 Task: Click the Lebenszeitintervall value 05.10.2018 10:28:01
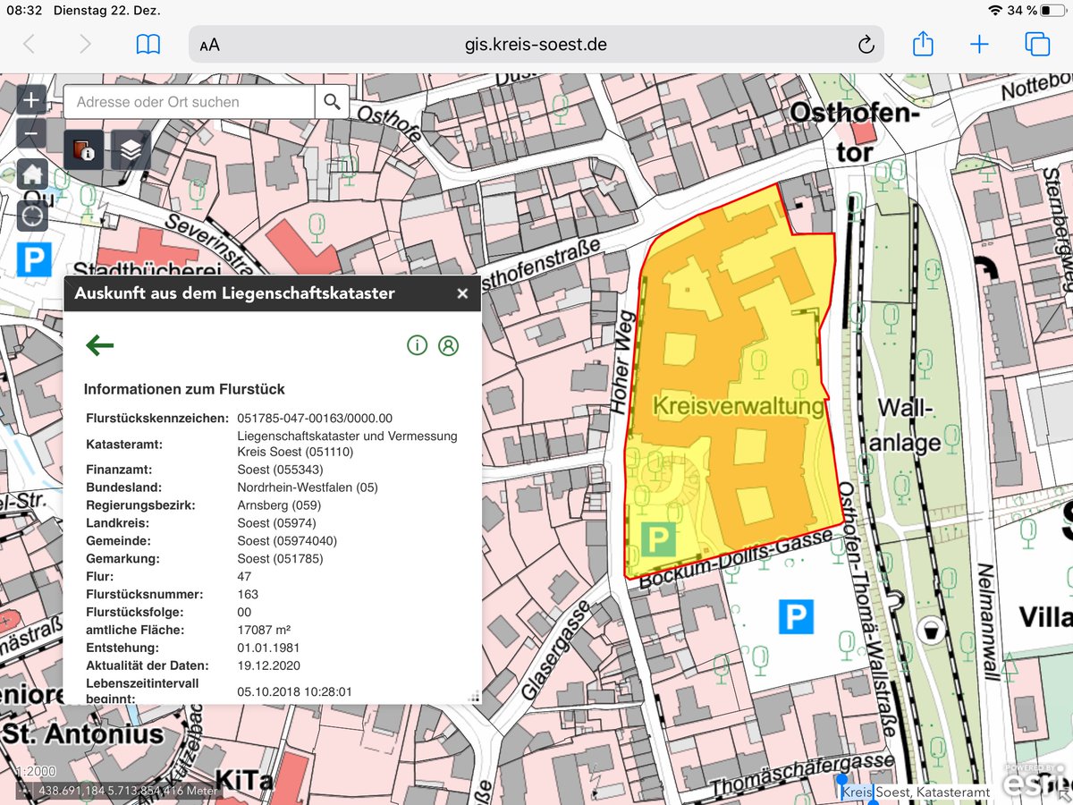point(294,691)
